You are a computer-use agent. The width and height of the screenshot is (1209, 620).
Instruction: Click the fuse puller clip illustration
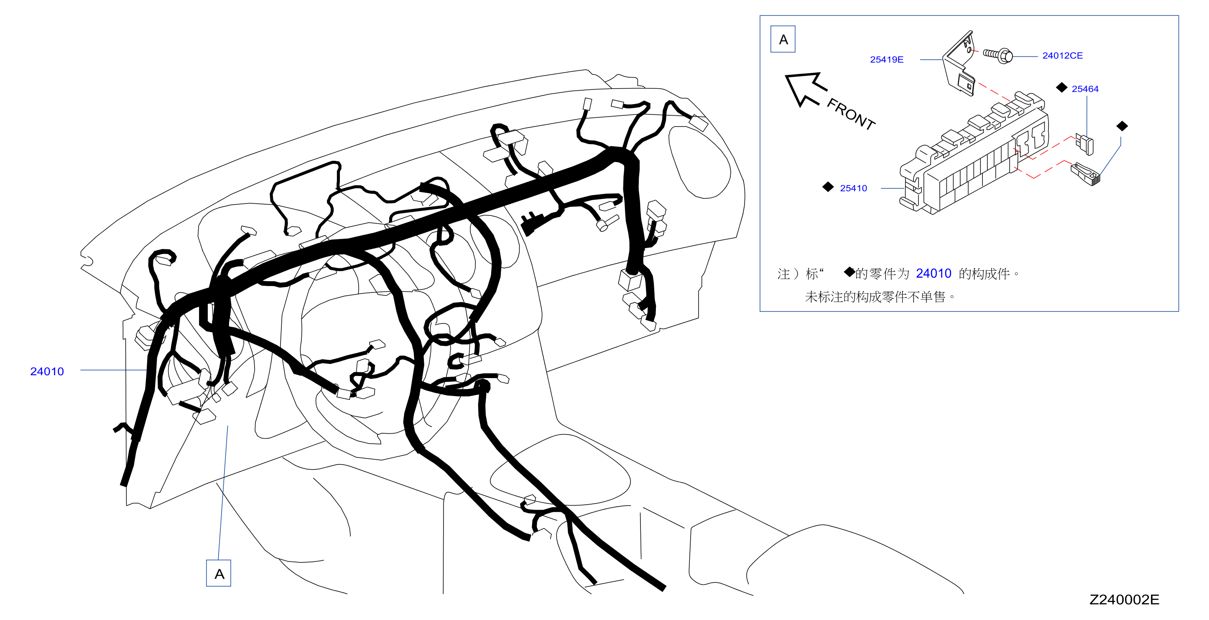tap(1086, 174)
